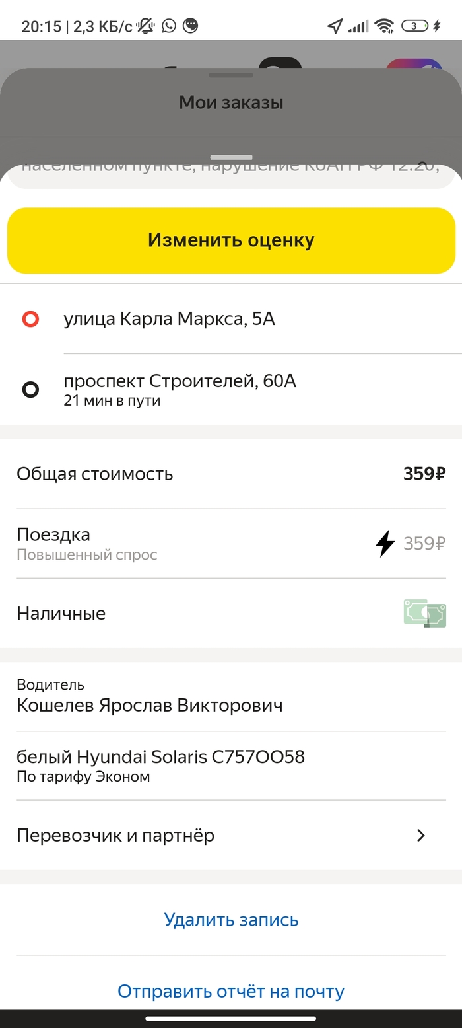Tap the WhatsApp status bar icon

169,26
